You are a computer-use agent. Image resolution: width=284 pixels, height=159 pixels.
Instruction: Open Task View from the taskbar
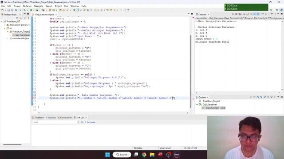[x=136, y=155]
